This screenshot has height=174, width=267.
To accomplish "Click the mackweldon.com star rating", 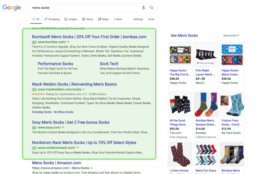I will (x=39, y=94).
